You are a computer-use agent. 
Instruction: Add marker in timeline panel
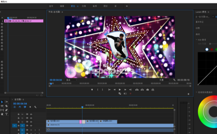pos(30,107)
